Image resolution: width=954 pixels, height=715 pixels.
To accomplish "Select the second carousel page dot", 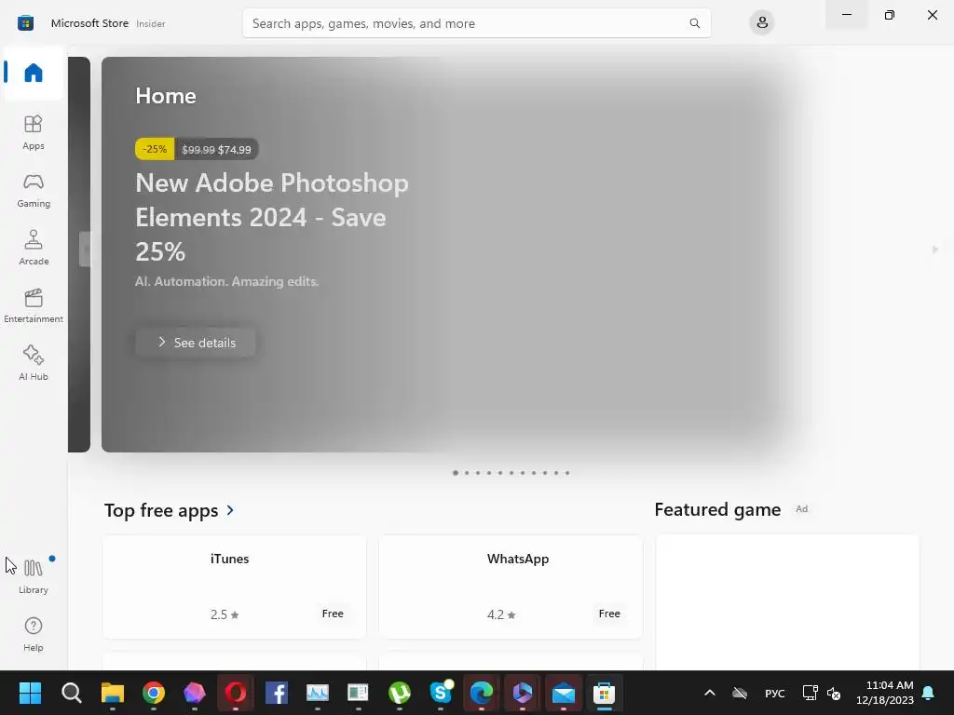I will (467, 473).
